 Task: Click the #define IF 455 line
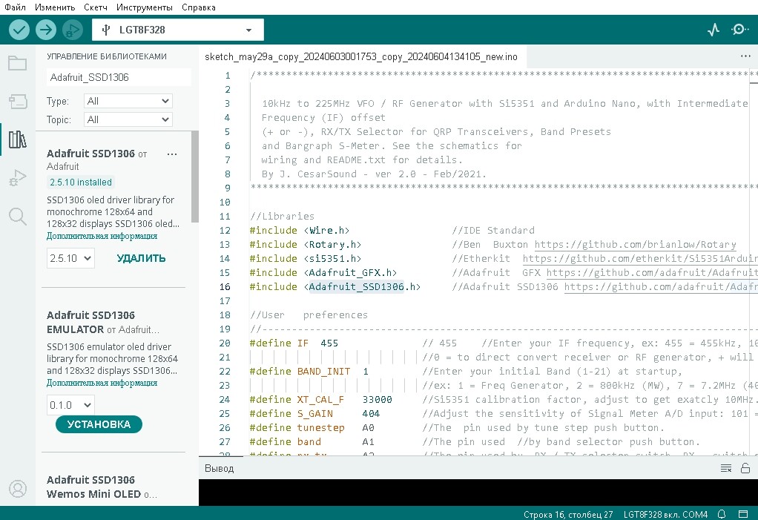294,343
